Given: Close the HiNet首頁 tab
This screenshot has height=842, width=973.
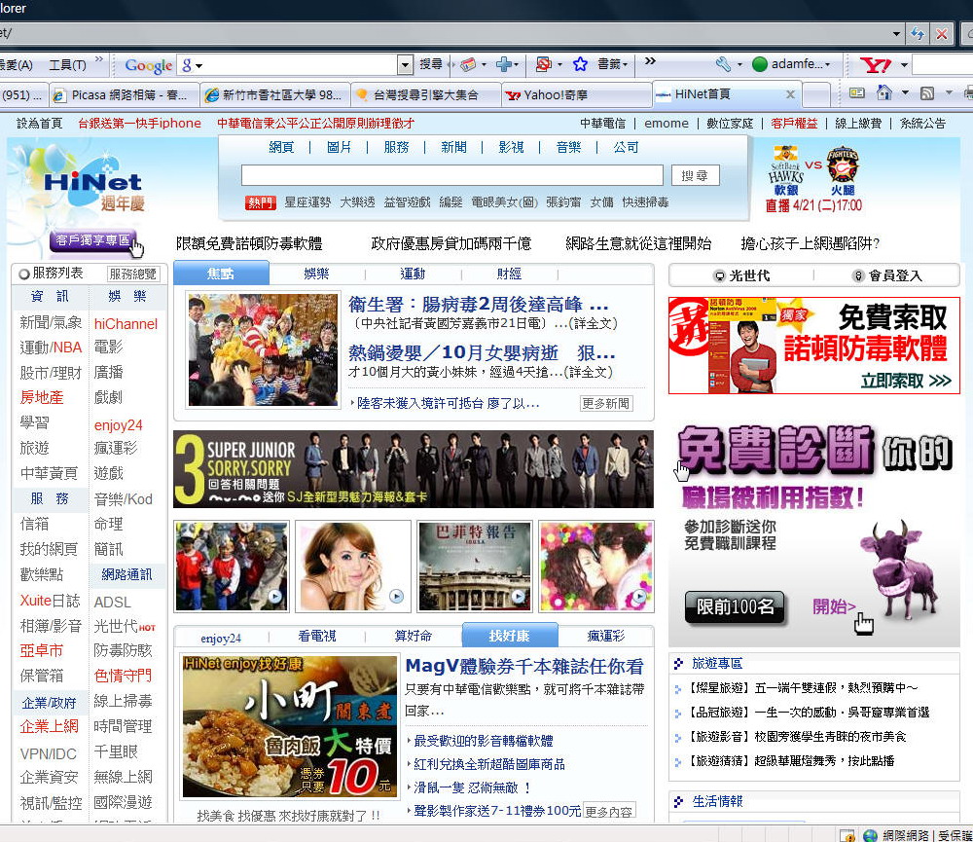Looking at the screenshot, I should coord(790,94).
